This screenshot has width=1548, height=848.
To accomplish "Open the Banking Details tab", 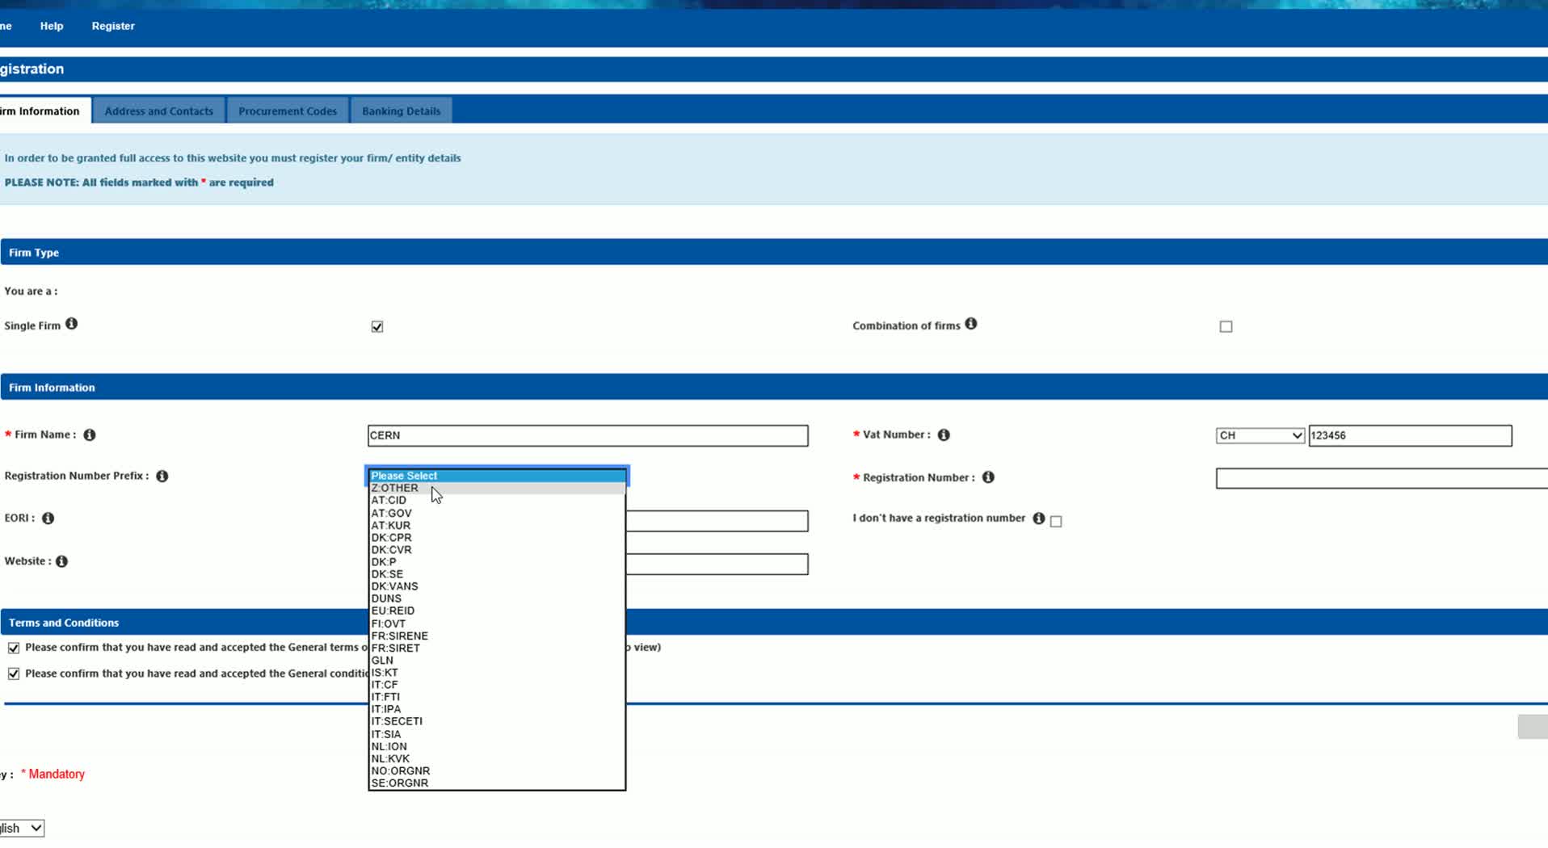I will tap(401, 111).
